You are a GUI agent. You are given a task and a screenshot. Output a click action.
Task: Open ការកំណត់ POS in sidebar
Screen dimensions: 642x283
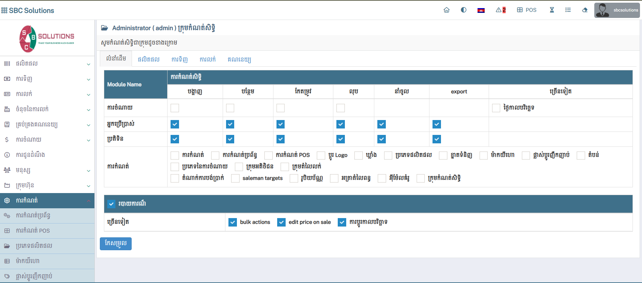tap(33, 231)
